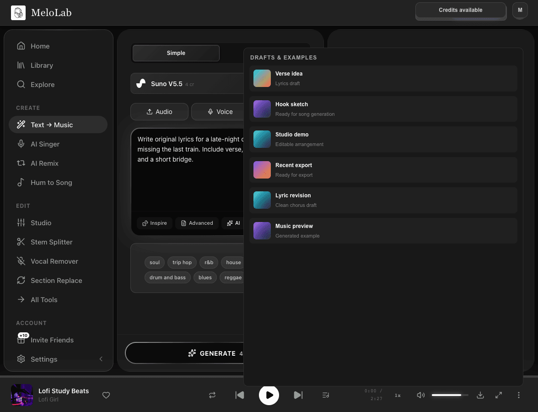The width and height of the screenshot is (538, 412).
Task: Click the Inspire button
Action: (155, 223)
